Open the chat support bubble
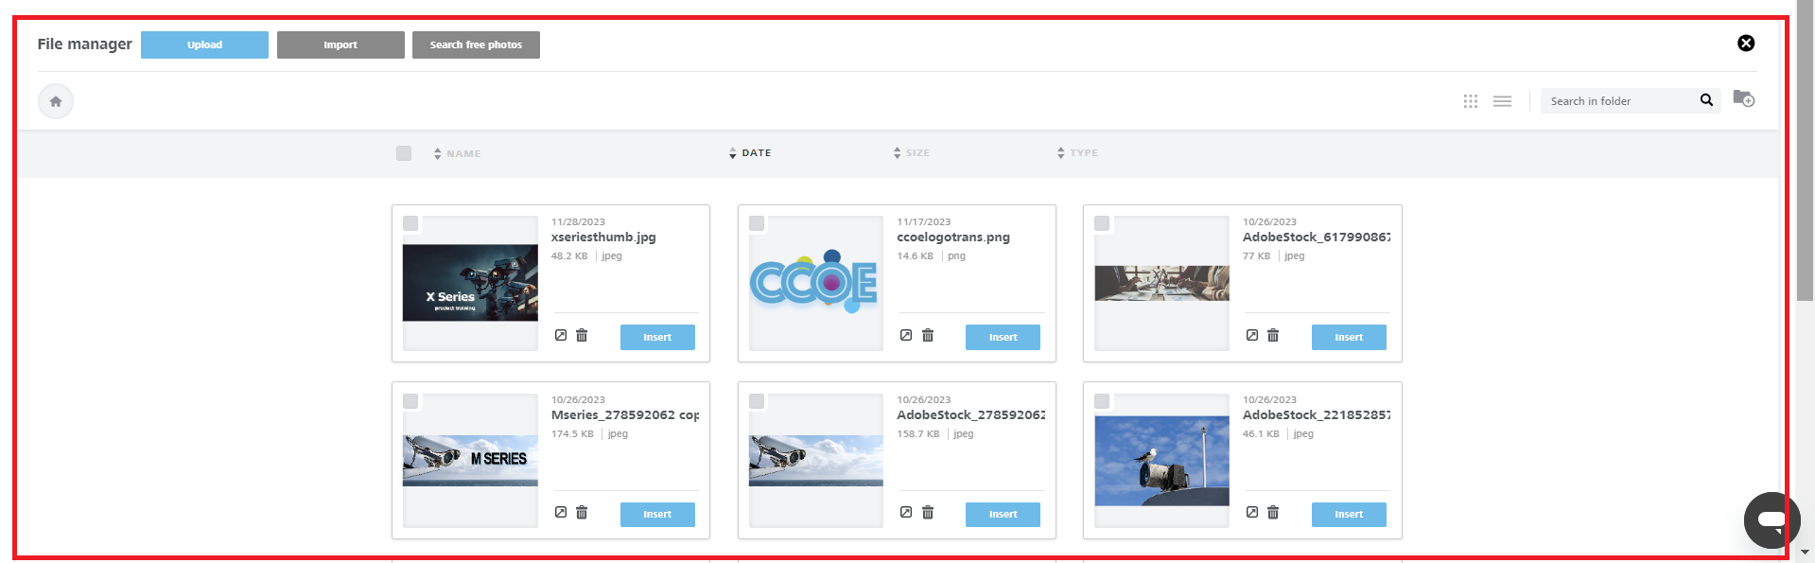Screen dimensions: 1815x563 point(1771,519)
